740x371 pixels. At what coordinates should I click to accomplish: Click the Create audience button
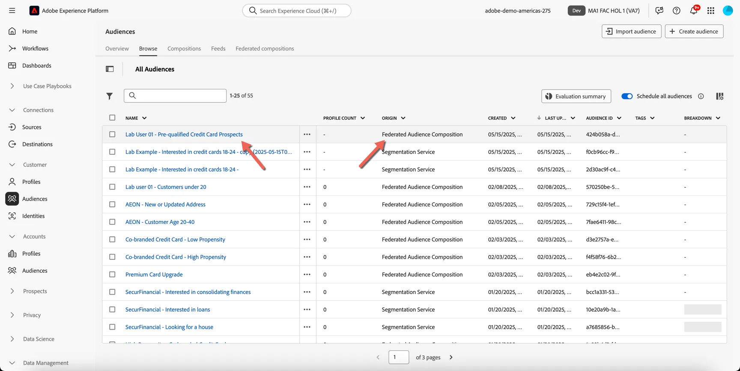coord(694,31)
